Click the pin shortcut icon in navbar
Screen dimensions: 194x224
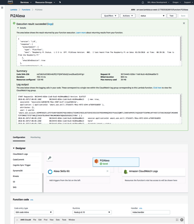click(60, 2)
